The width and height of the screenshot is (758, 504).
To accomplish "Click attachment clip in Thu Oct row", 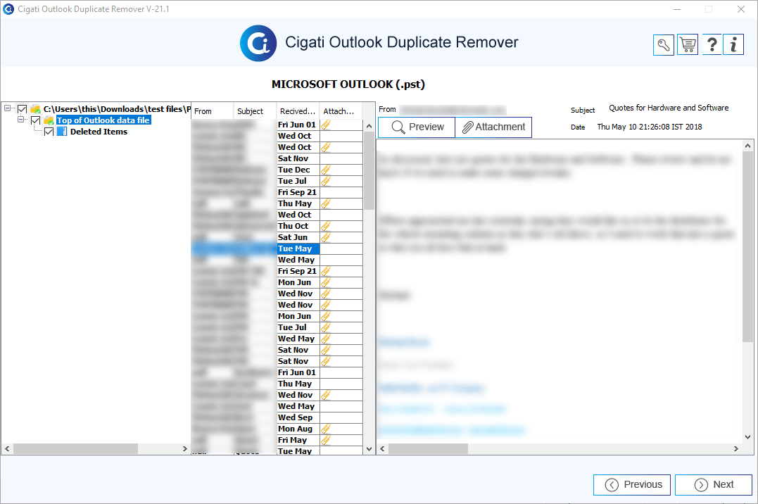I will tap(327, 226).
